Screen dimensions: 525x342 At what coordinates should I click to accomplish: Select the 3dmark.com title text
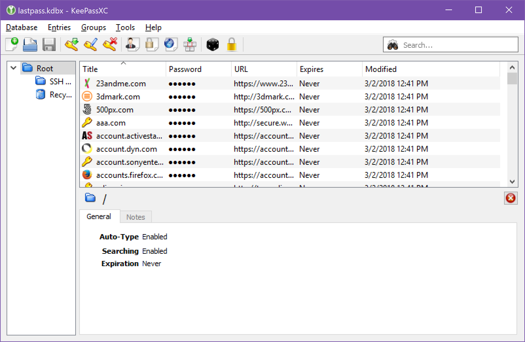coord(118,97)
